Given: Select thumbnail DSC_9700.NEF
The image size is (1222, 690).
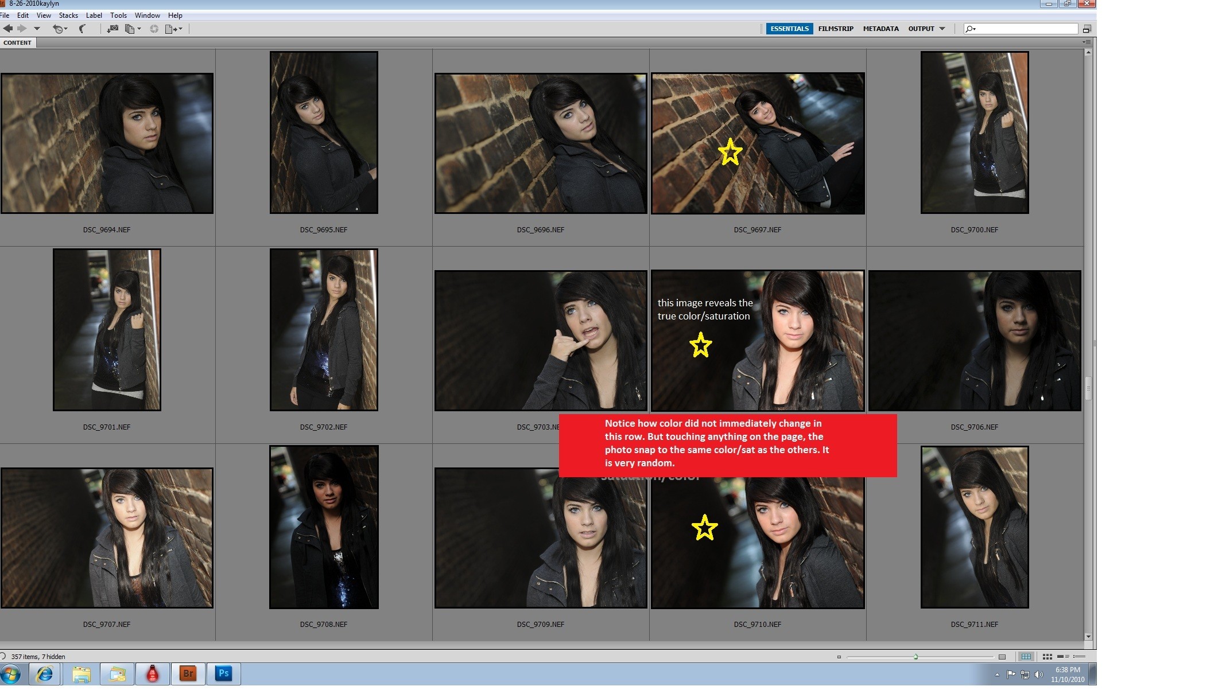Looking at the screenshot, I should pyautogui.click(x=975, y=132).
